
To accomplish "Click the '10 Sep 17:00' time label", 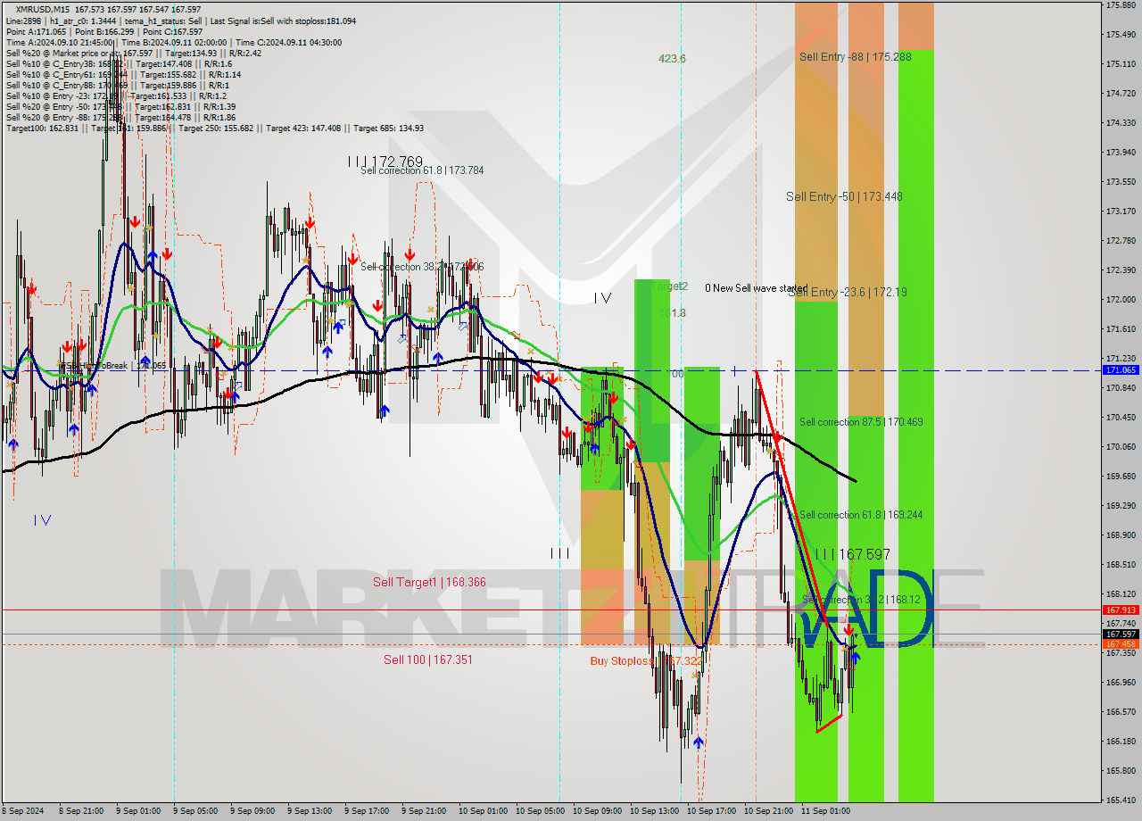I will click(712, 811).
